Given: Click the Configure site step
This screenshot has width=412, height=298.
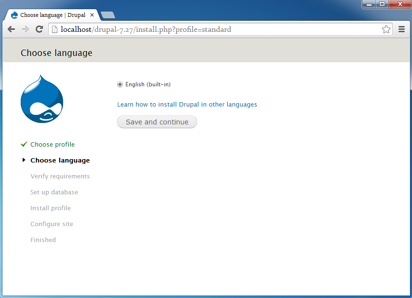Looking at the screenshot, I should click(52, 224).
